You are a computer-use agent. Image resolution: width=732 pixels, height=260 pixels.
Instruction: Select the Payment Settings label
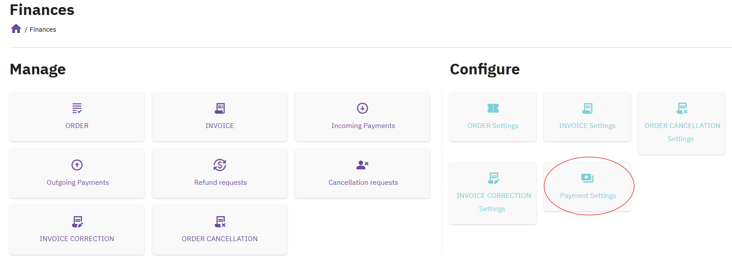(x=588, y=196)
